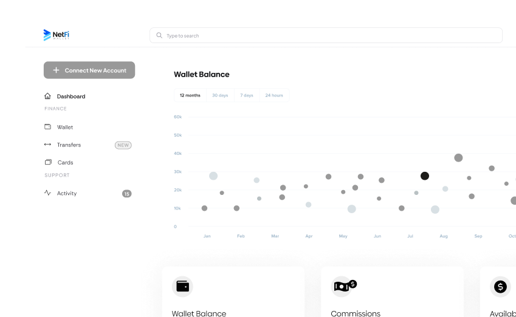The image size is (516, 317).
Task: Open the Cards menu item
Action: 65,162
